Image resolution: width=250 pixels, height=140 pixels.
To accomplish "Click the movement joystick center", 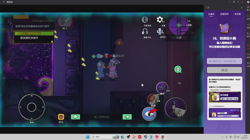I will pos(32,107).
